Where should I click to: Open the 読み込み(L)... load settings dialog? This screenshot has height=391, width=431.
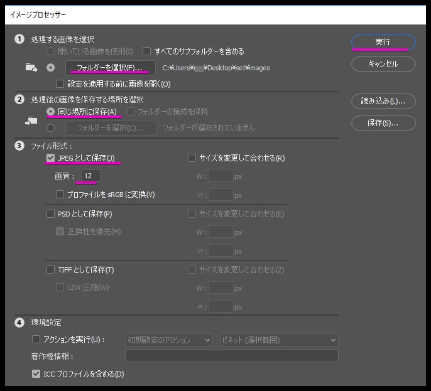click(x=383, y=100)
